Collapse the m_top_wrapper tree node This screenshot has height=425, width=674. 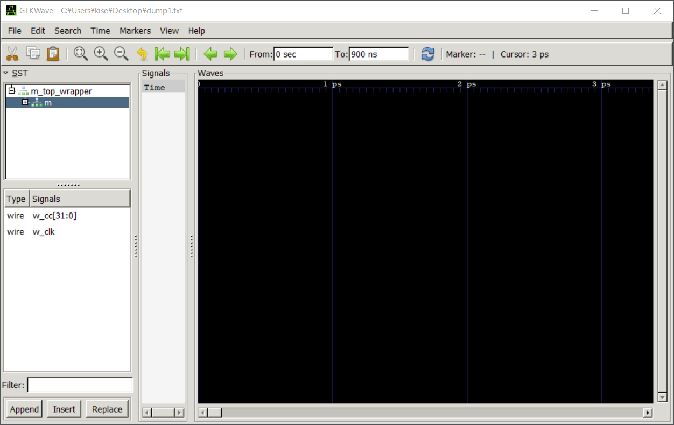11,91
